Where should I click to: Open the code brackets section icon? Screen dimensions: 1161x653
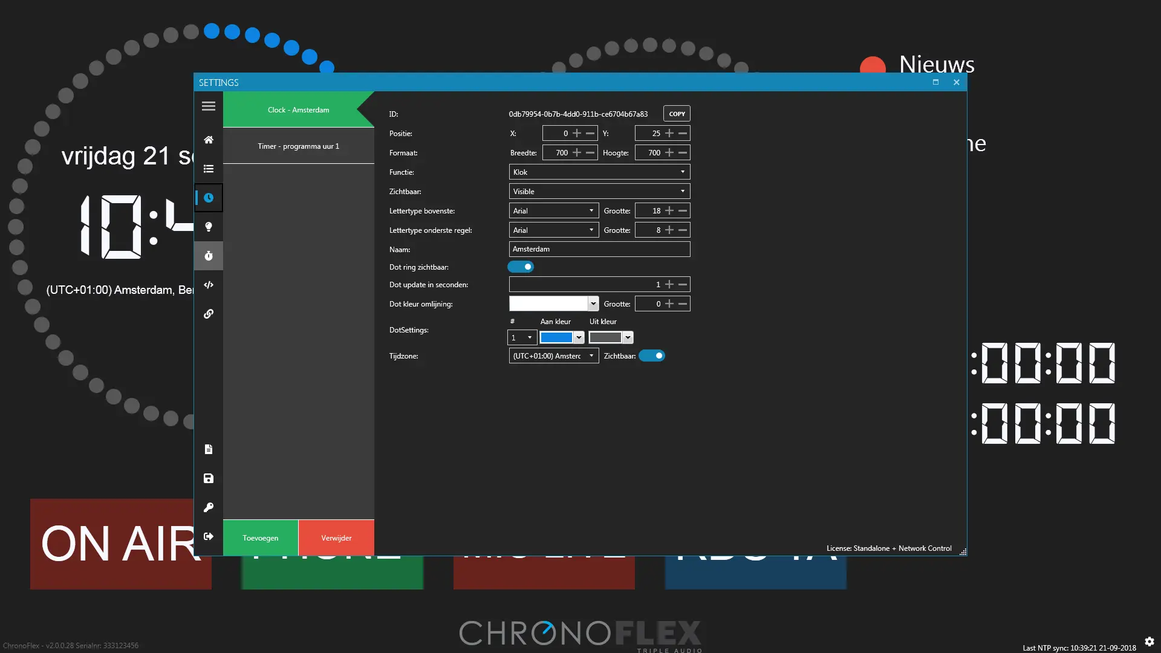point(209,285)
